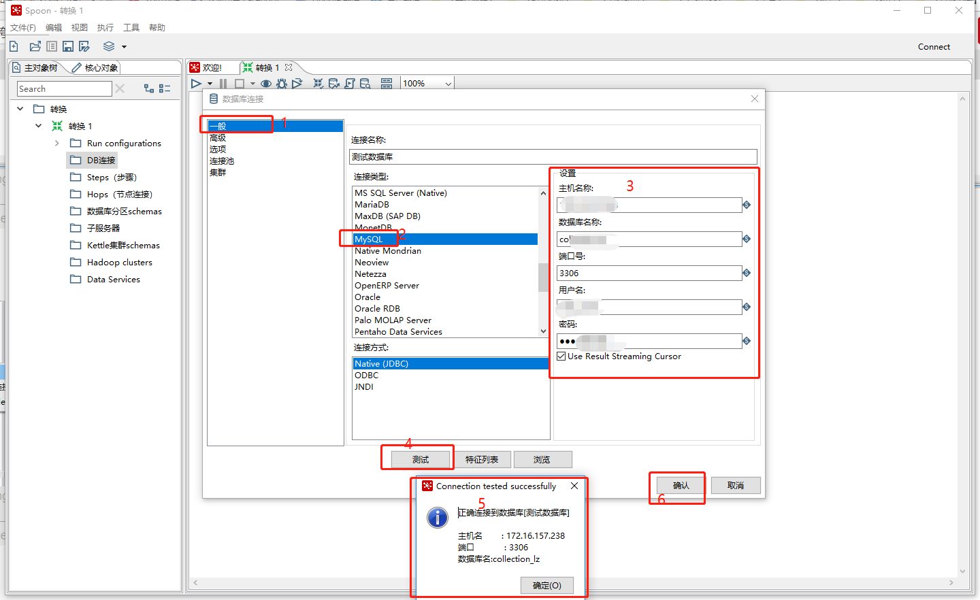Open the 帮助 menu
This screenshot has width=980, height=600.
(x=157, y=27)
